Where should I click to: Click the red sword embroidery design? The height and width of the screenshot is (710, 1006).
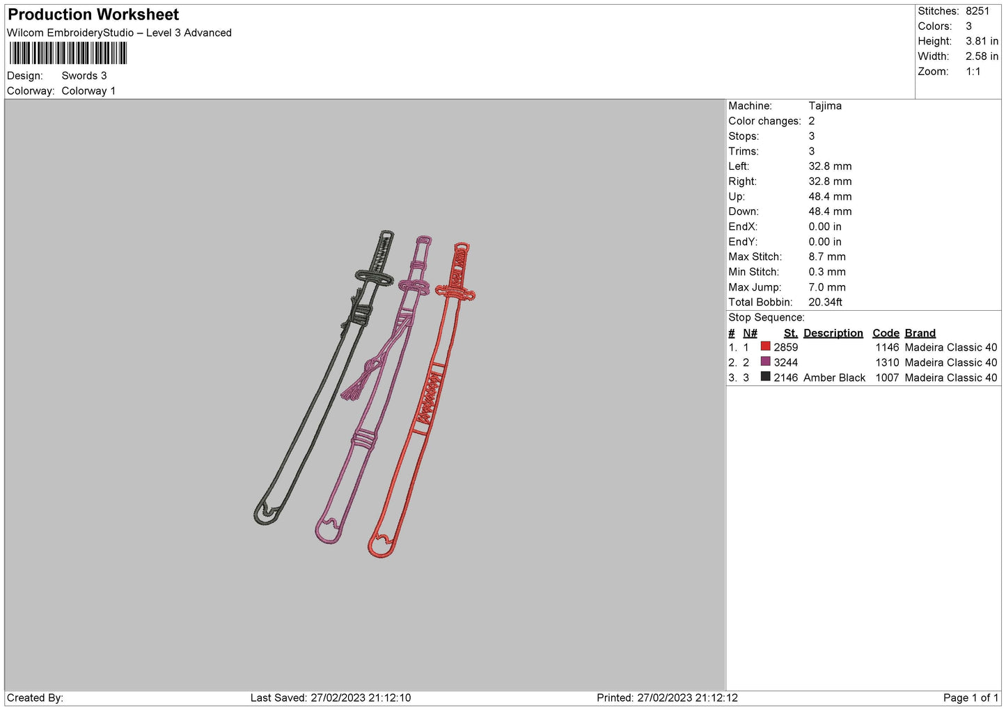click(x=422, y=400)
